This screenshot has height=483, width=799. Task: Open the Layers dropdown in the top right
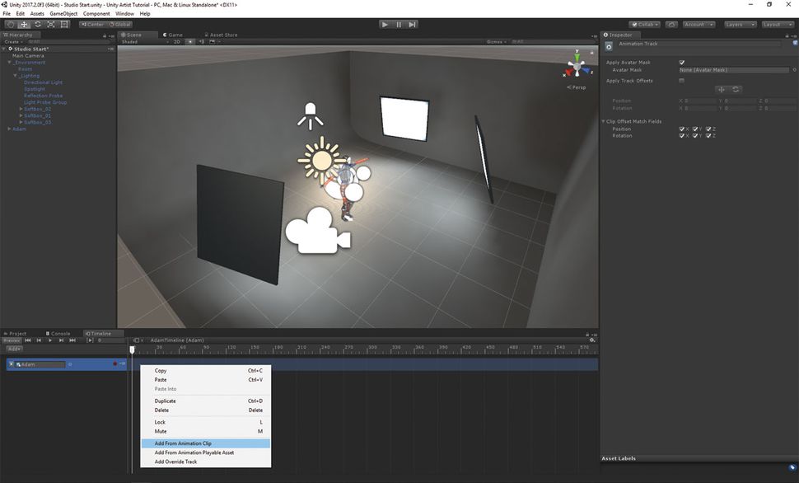click(738, 24)
